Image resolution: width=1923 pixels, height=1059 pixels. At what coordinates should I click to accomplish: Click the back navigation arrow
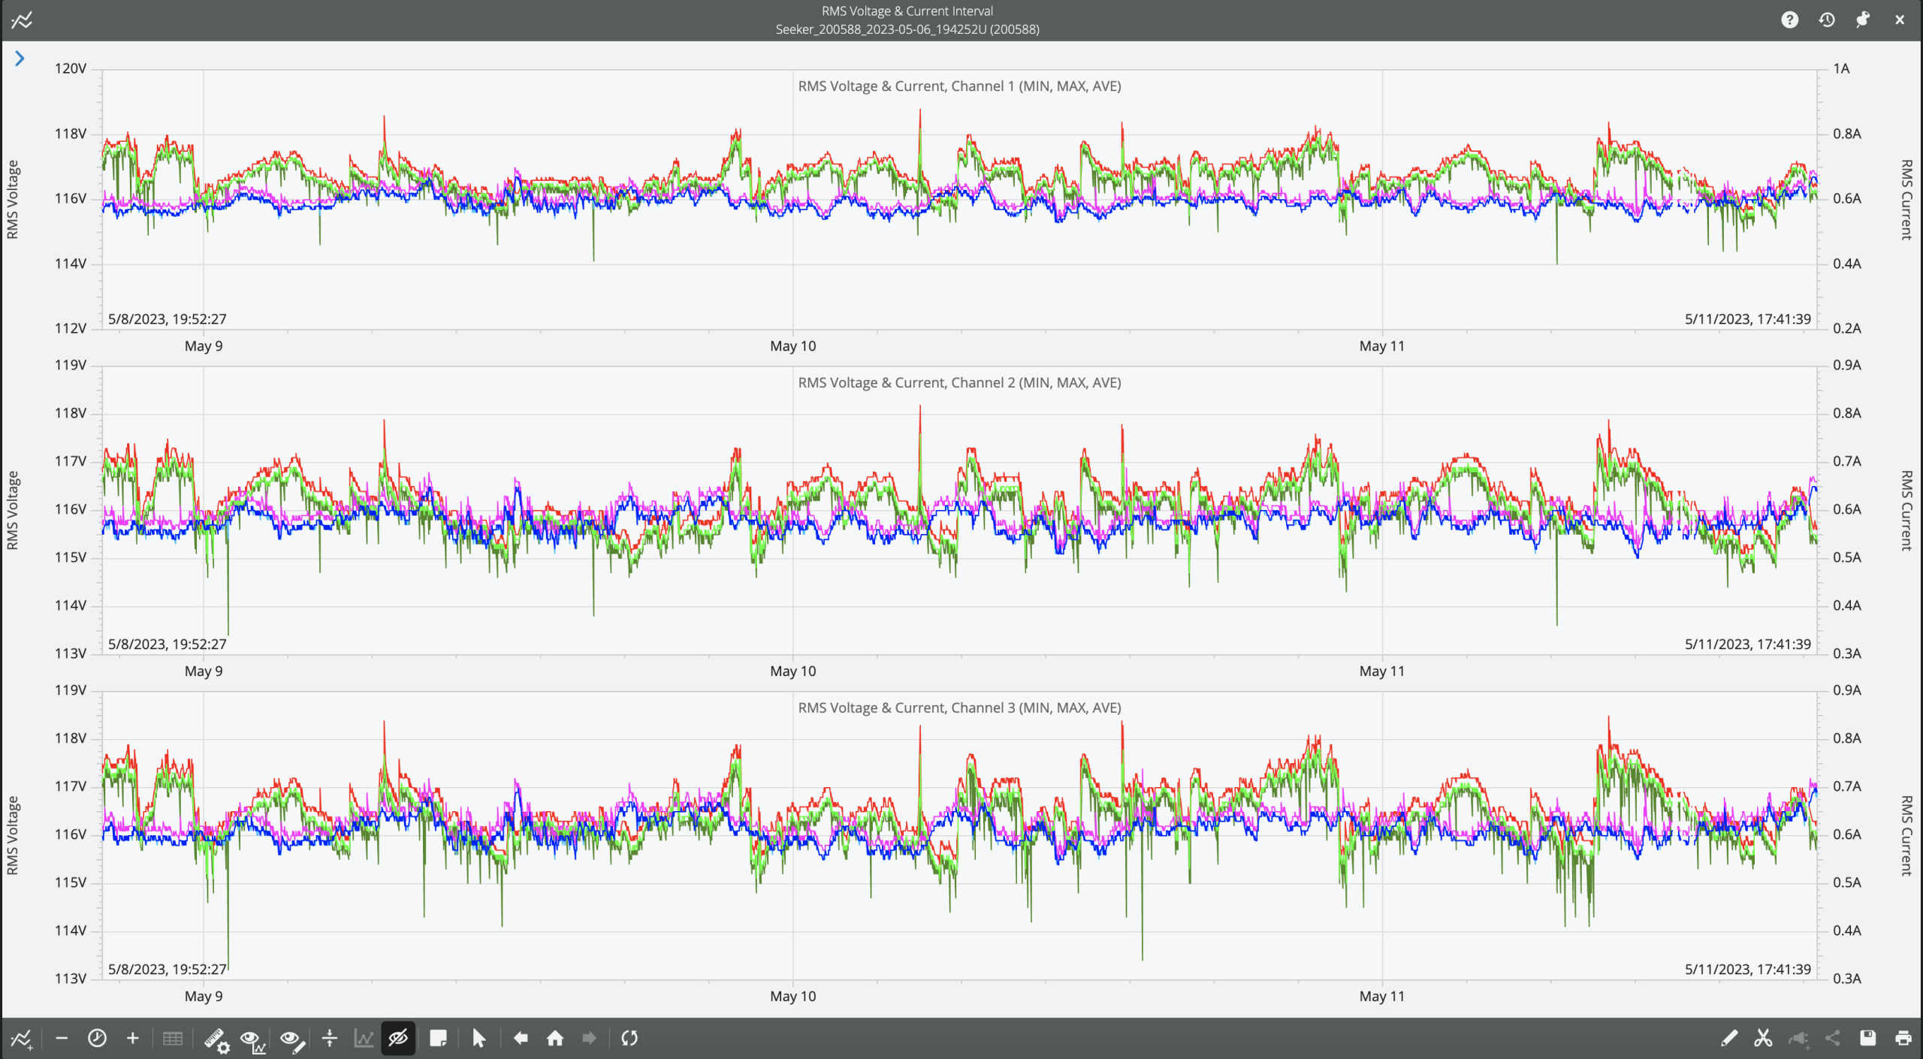point(519,1039)
